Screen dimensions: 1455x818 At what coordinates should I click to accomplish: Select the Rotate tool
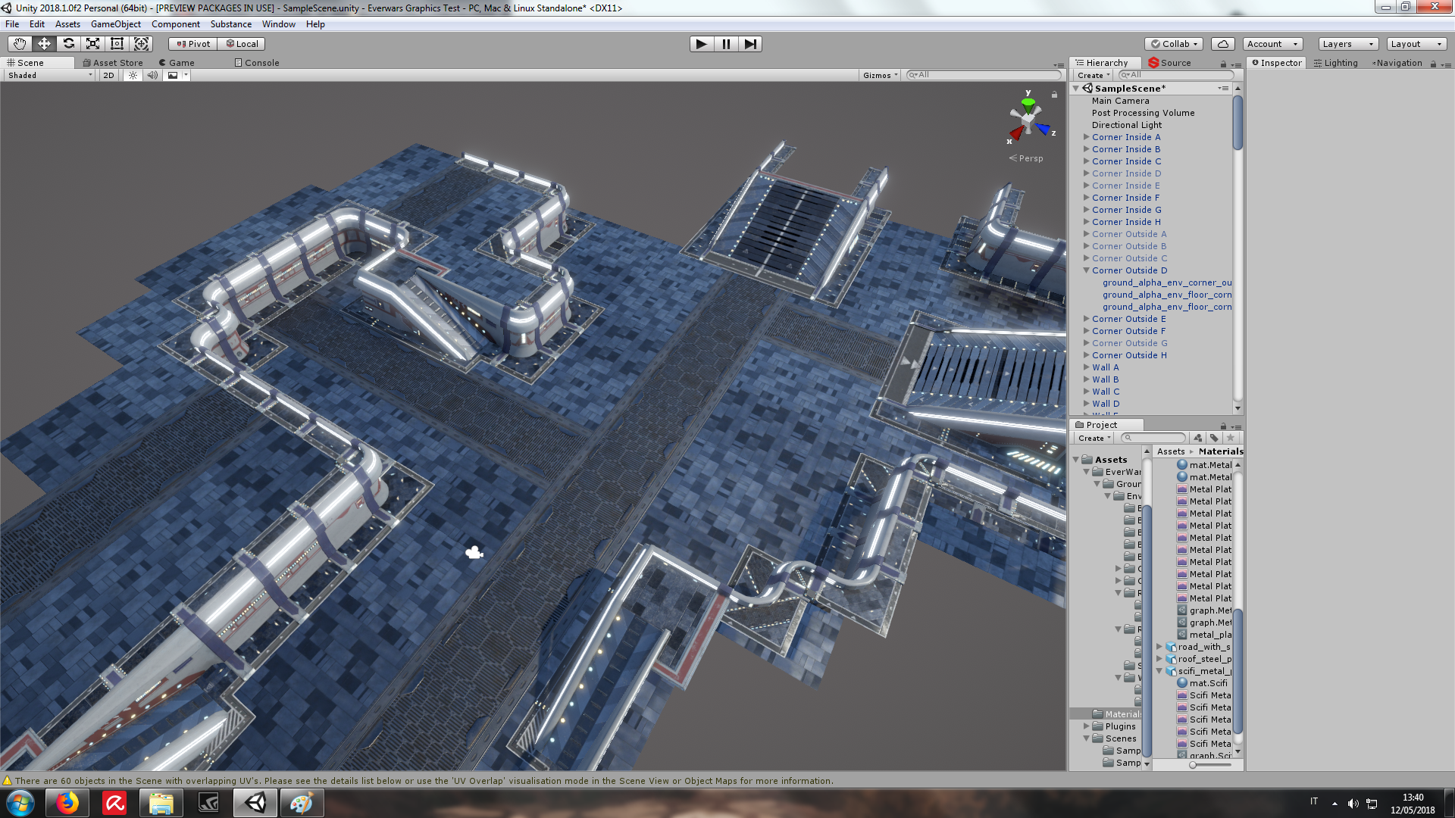point(68,44)
